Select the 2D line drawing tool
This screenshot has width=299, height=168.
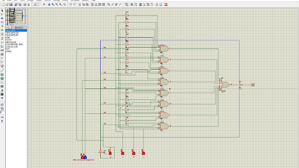click(x=2, y=71)
